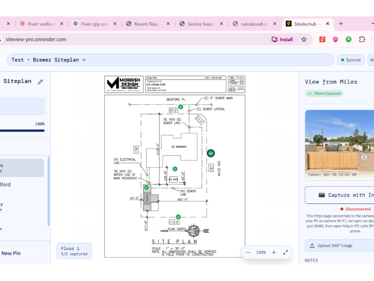Open a new browser tab
The image size is (374, 281).
[341, 24]
